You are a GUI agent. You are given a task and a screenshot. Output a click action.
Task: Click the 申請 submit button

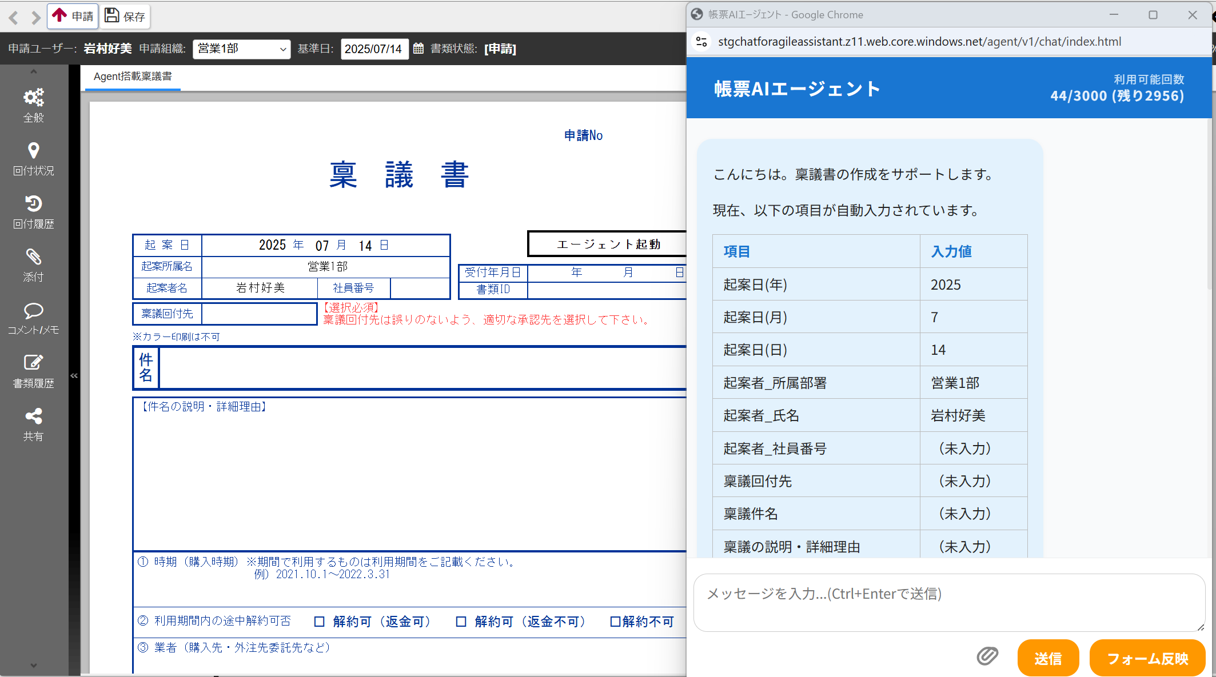(x=73, y=16)
